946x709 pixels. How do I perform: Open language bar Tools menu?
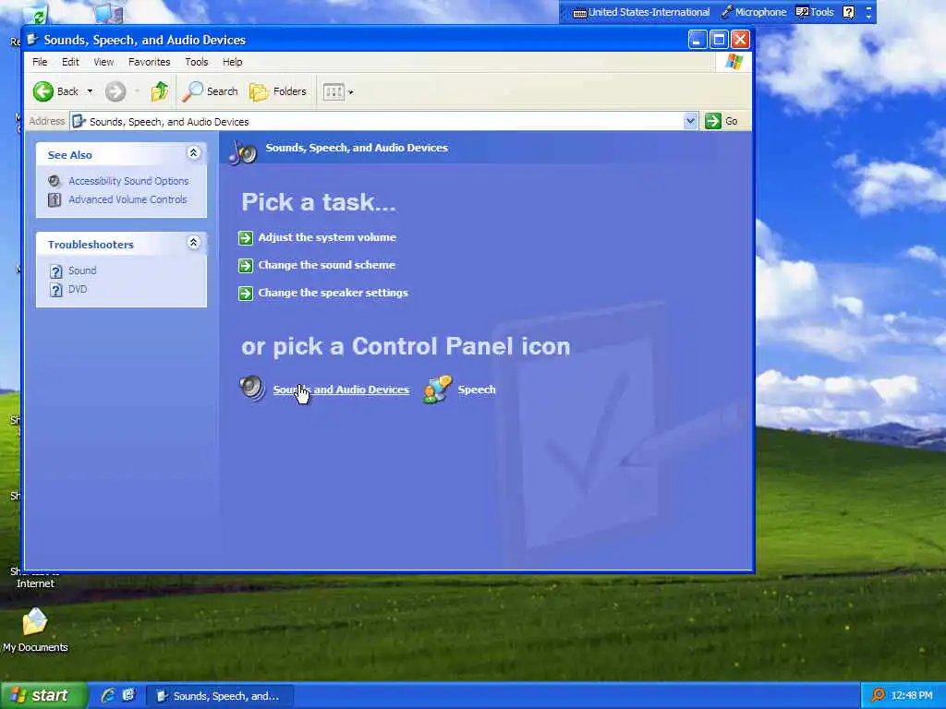[815, 12]
